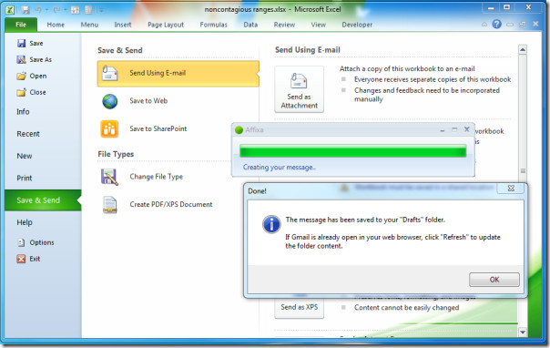Switch to the Review tab

coord(284,25)
